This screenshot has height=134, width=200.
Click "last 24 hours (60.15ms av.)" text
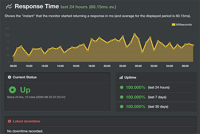(88, 7)
